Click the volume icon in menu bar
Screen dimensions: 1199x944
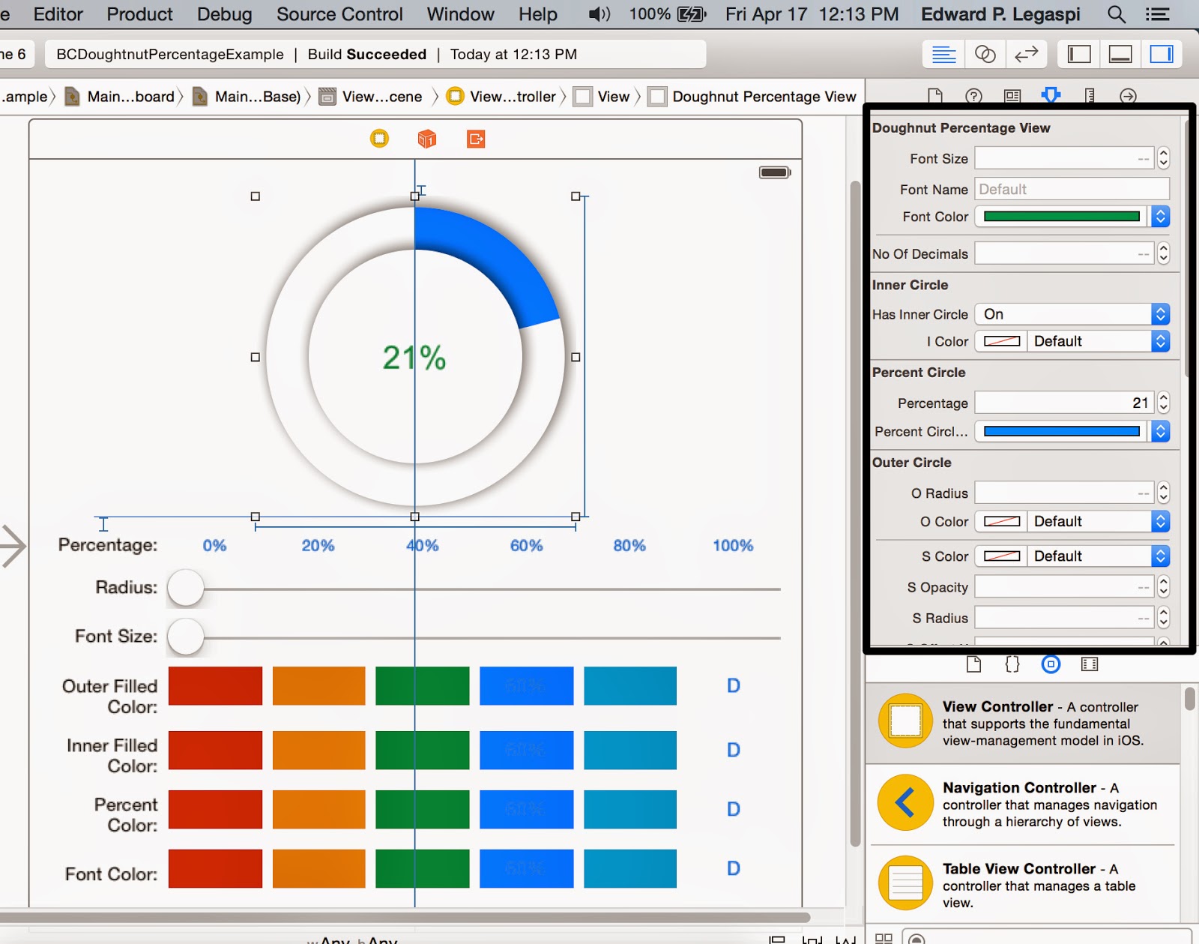pyautogui.click(x=599, y=14)
